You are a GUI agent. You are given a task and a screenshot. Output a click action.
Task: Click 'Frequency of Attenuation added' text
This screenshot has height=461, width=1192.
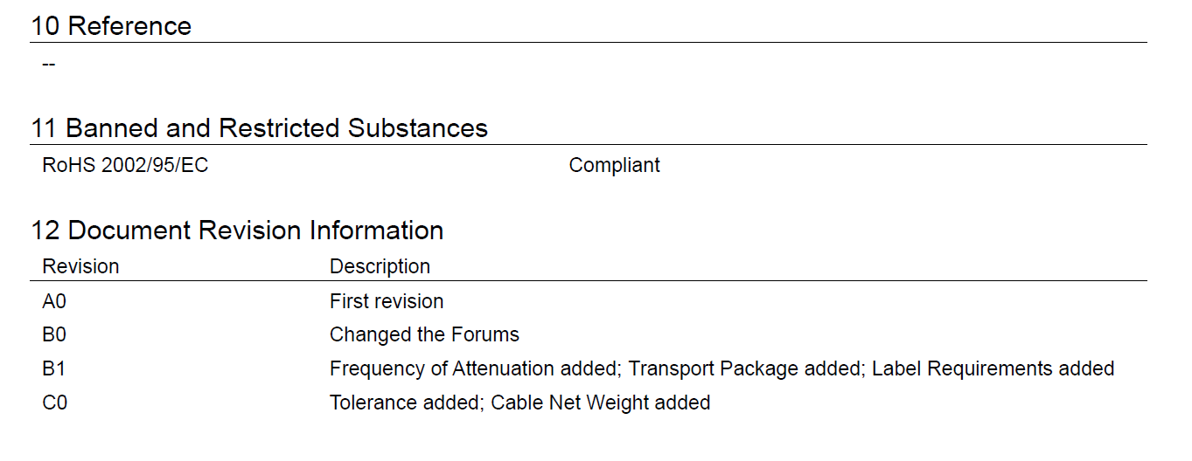click(472, 369)
